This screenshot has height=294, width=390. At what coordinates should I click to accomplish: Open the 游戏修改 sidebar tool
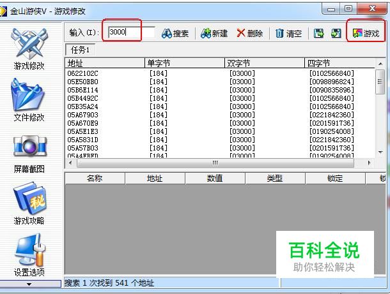click(x=29, y=48)
